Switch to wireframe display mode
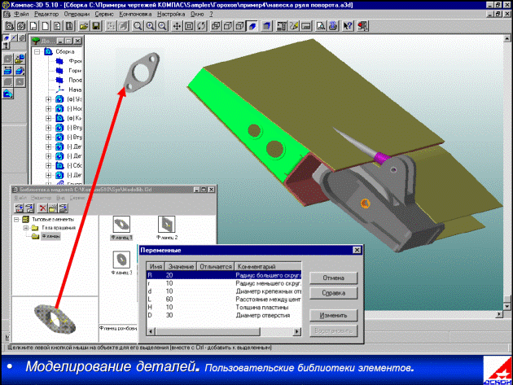This screenshot has height=385, width=513. tap(216, 26)
